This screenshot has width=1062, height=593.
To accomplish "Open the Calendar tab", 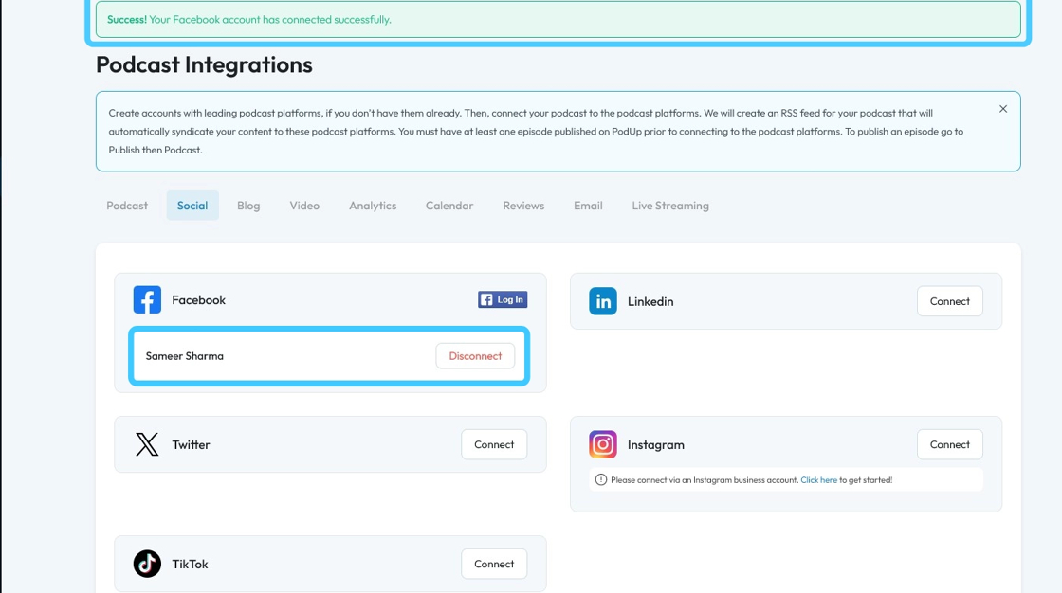I will [449, 206].
